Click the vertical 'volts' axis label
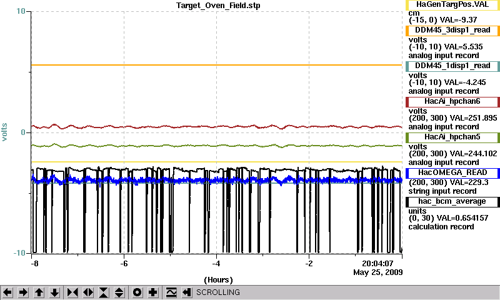Image resolution: width=500 pixels, height=300 pixels. click(x=4, y=132)
